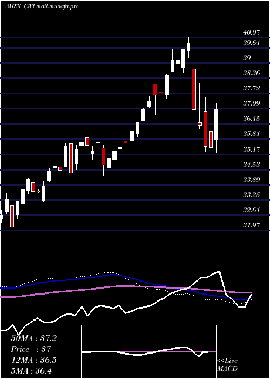
Task: Click the 12MA : 36.5 readout
Action: tap(33, 360)
